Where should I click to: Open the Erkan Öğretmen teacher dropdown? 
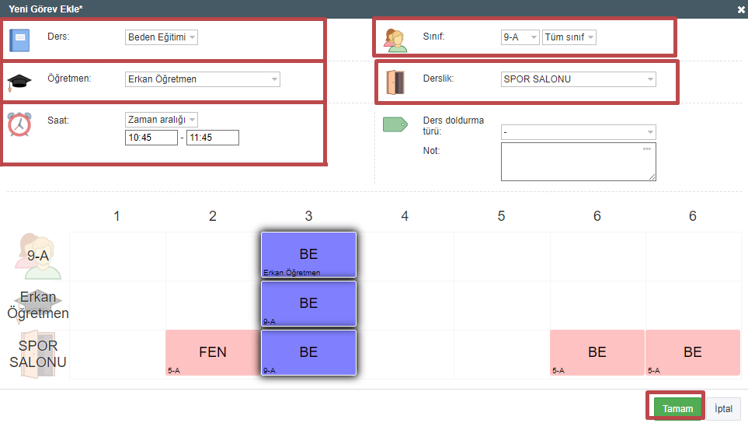tap(202, 79)
